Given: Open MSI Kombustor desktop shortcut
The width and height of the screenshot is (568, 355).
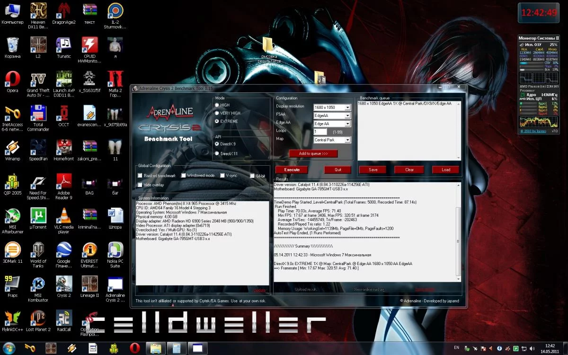Looking at the screenshot, I should 38,288.
